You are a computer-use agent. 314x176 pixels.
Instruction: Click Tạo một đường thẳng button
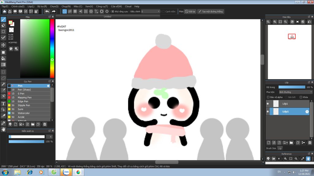coord(211,12)
